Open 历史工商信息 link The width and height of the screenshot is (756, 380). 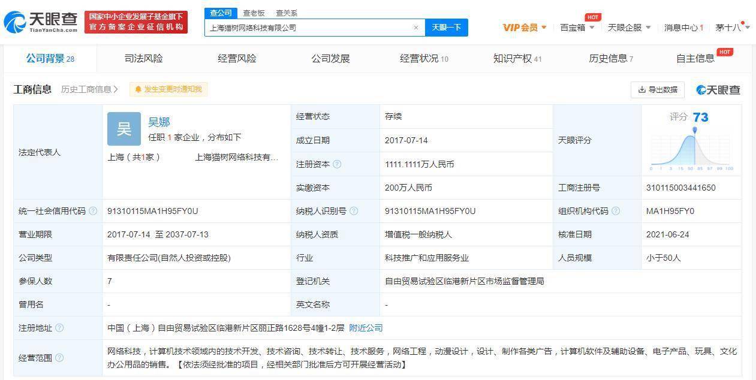click(89, 89)
